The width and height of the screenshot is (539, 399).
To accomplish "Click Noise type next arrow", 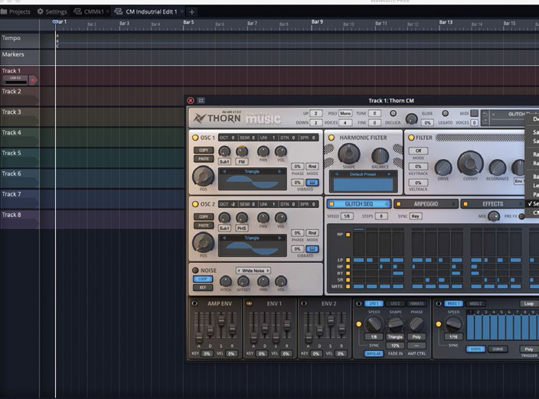I will point(268,271).
